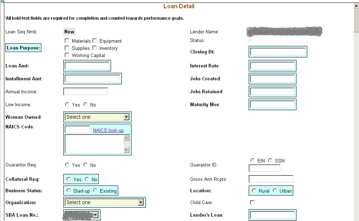This screenshot has width=359, height=221.
Task: Choose Yes for Guarantor Req
Action: (67, 165)
